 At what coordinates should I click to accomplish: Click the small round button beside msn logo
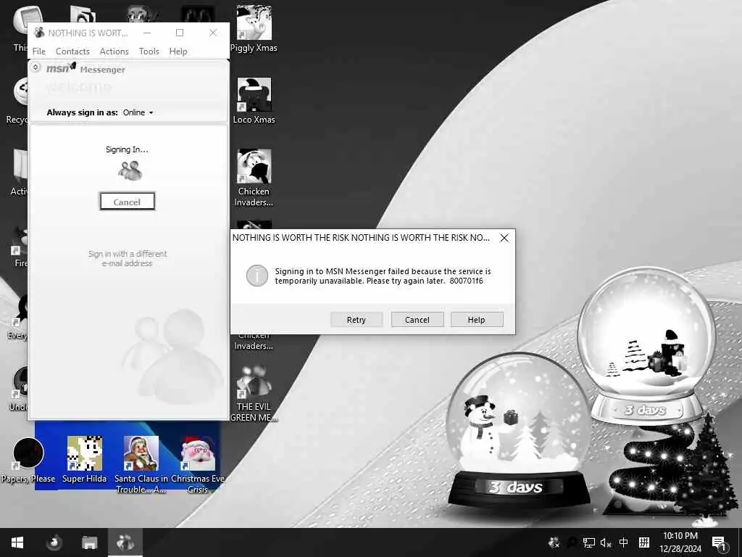36,67
